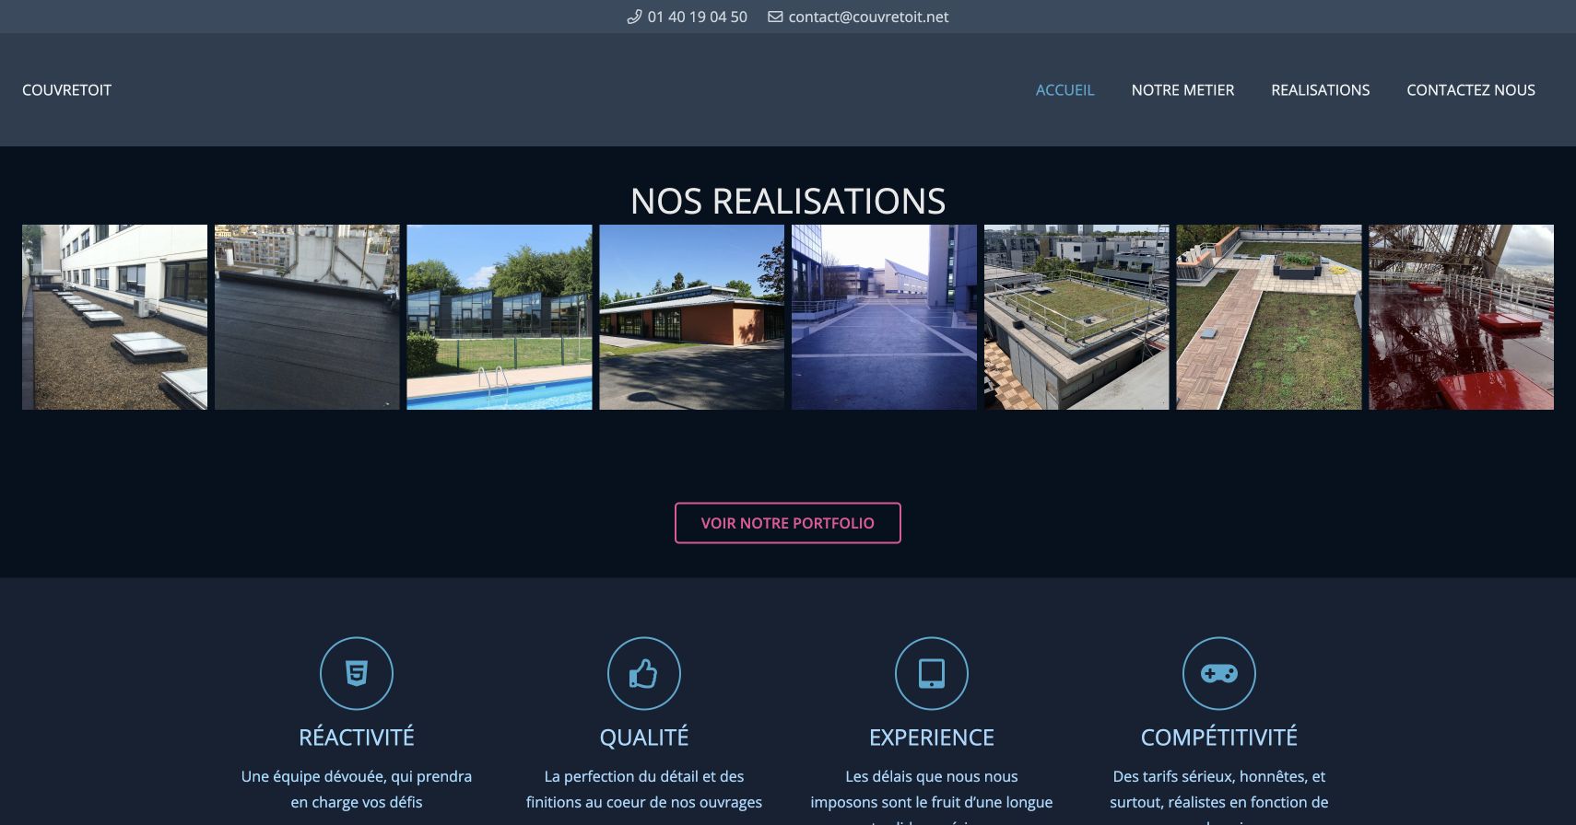
Task: Open the contact@couvretoit.net email link
Action: [868, 17]
